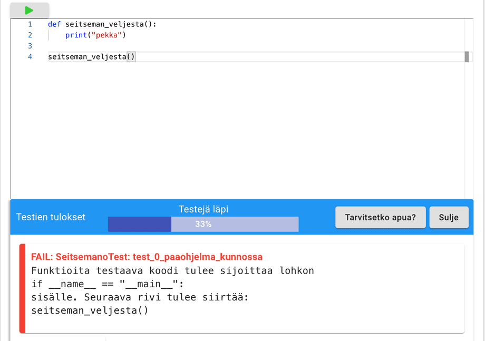Click the FAIL test_0_paaohjelma_kunnossa heading
485x341 pixels.
click(147, 257)
